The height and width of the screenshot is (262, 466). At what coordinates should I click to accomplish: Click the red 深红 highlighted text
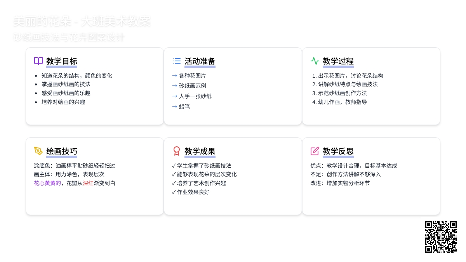click(88, 183)
